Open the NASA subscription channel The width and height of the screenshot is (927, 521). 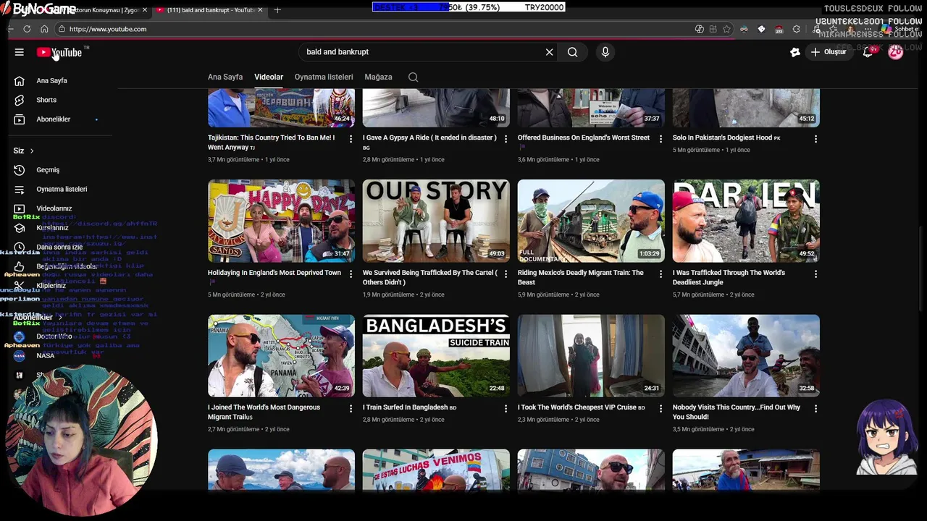click(x=45, y=356)
